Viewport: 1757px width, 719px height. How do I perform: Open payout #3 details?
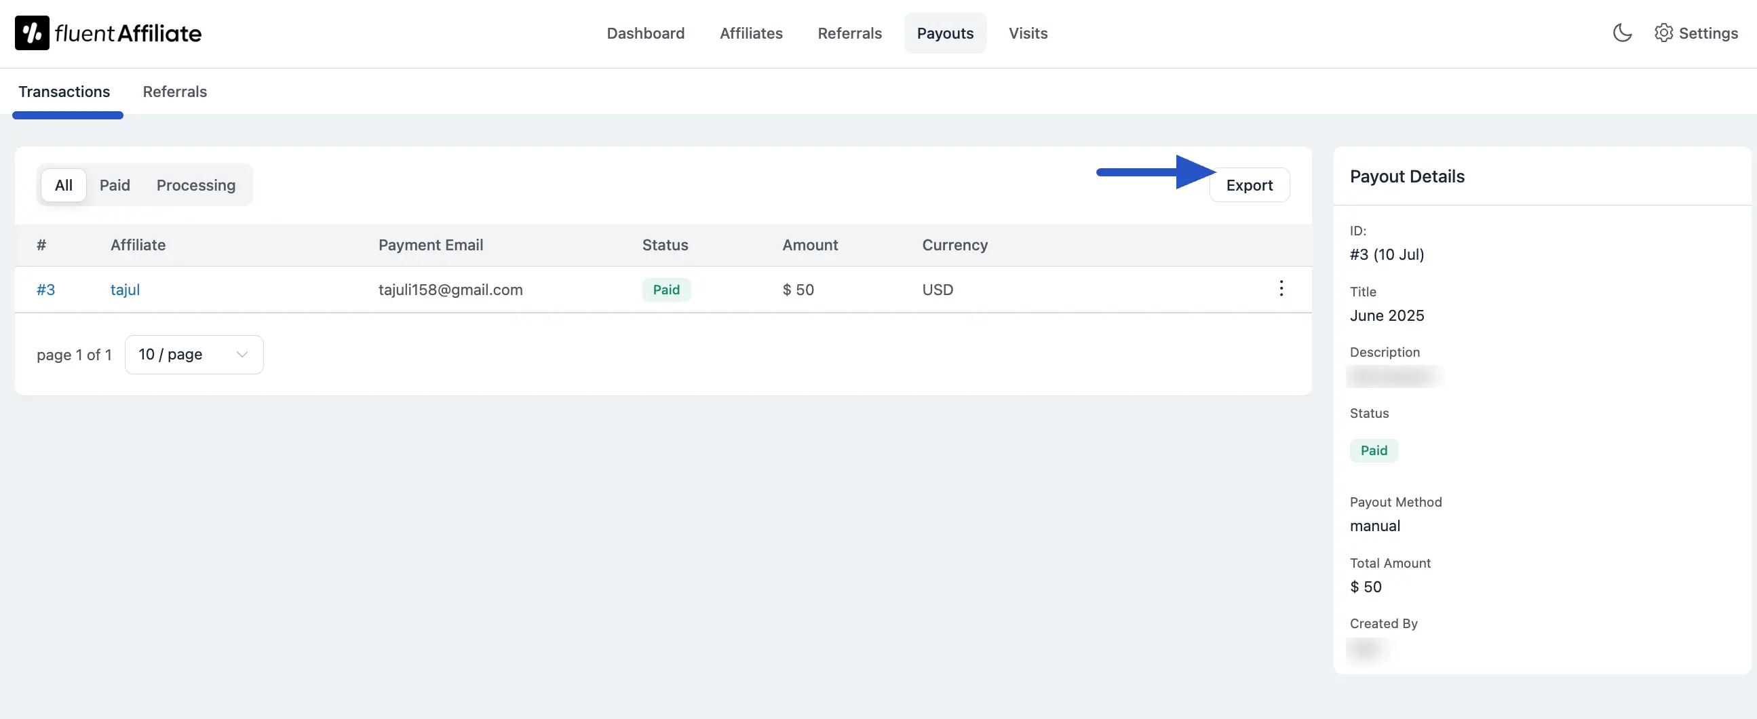point(45,289)
